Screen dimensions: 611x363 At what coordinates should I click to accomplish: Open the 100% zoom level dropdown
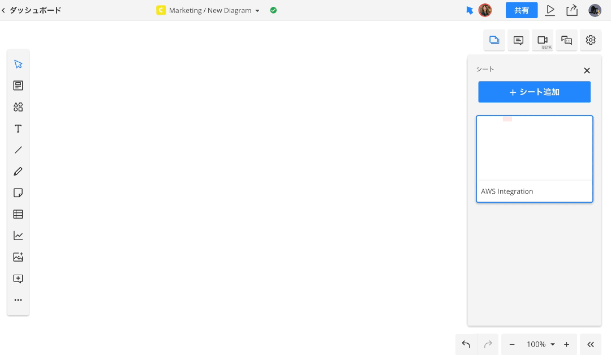[x=540, y=344]
